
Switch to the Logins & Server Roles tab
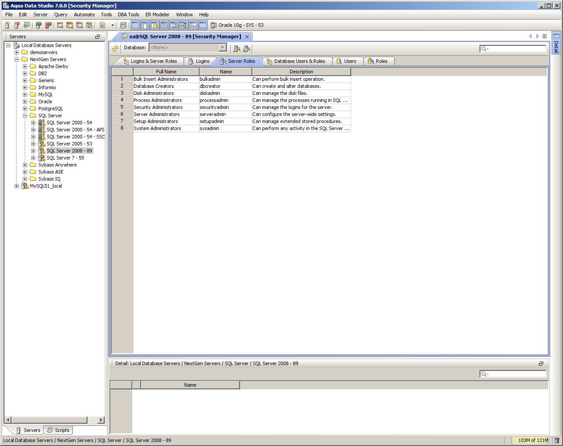(150, 61)
